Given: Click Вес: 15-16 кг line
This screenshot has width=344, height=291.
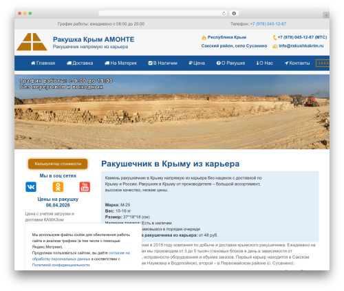Looking at the screenshot, I should point(118,211).
